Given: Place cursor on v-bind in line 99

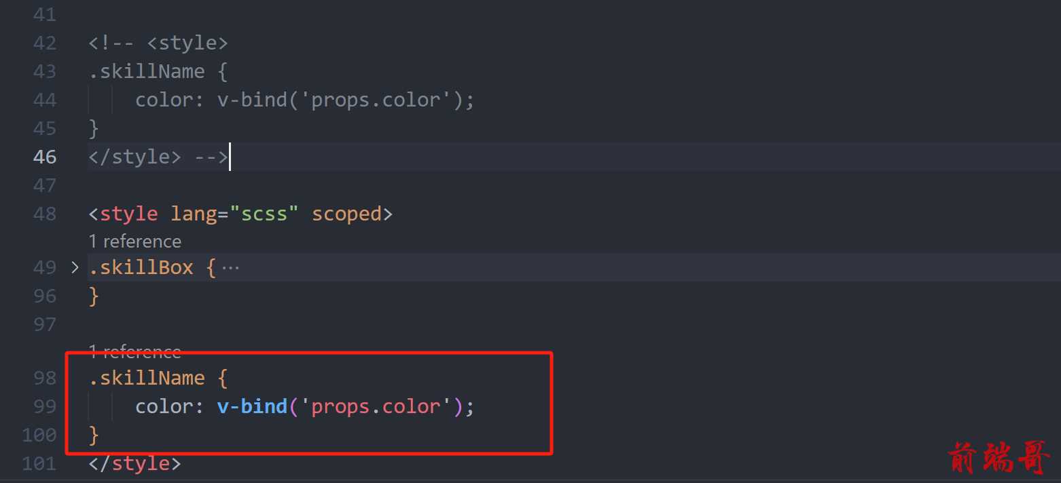Looking at the screenshot, I should 252,406.
